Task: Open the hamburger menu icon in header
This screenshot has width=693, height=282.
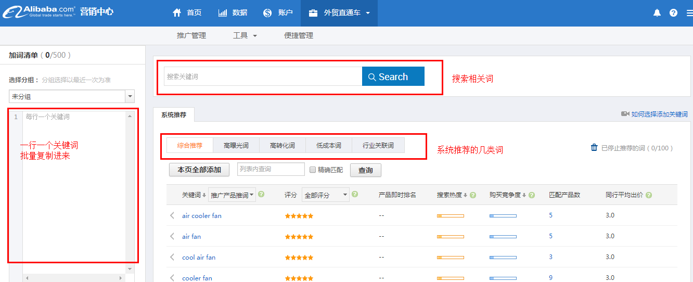Action: point(689,13)
